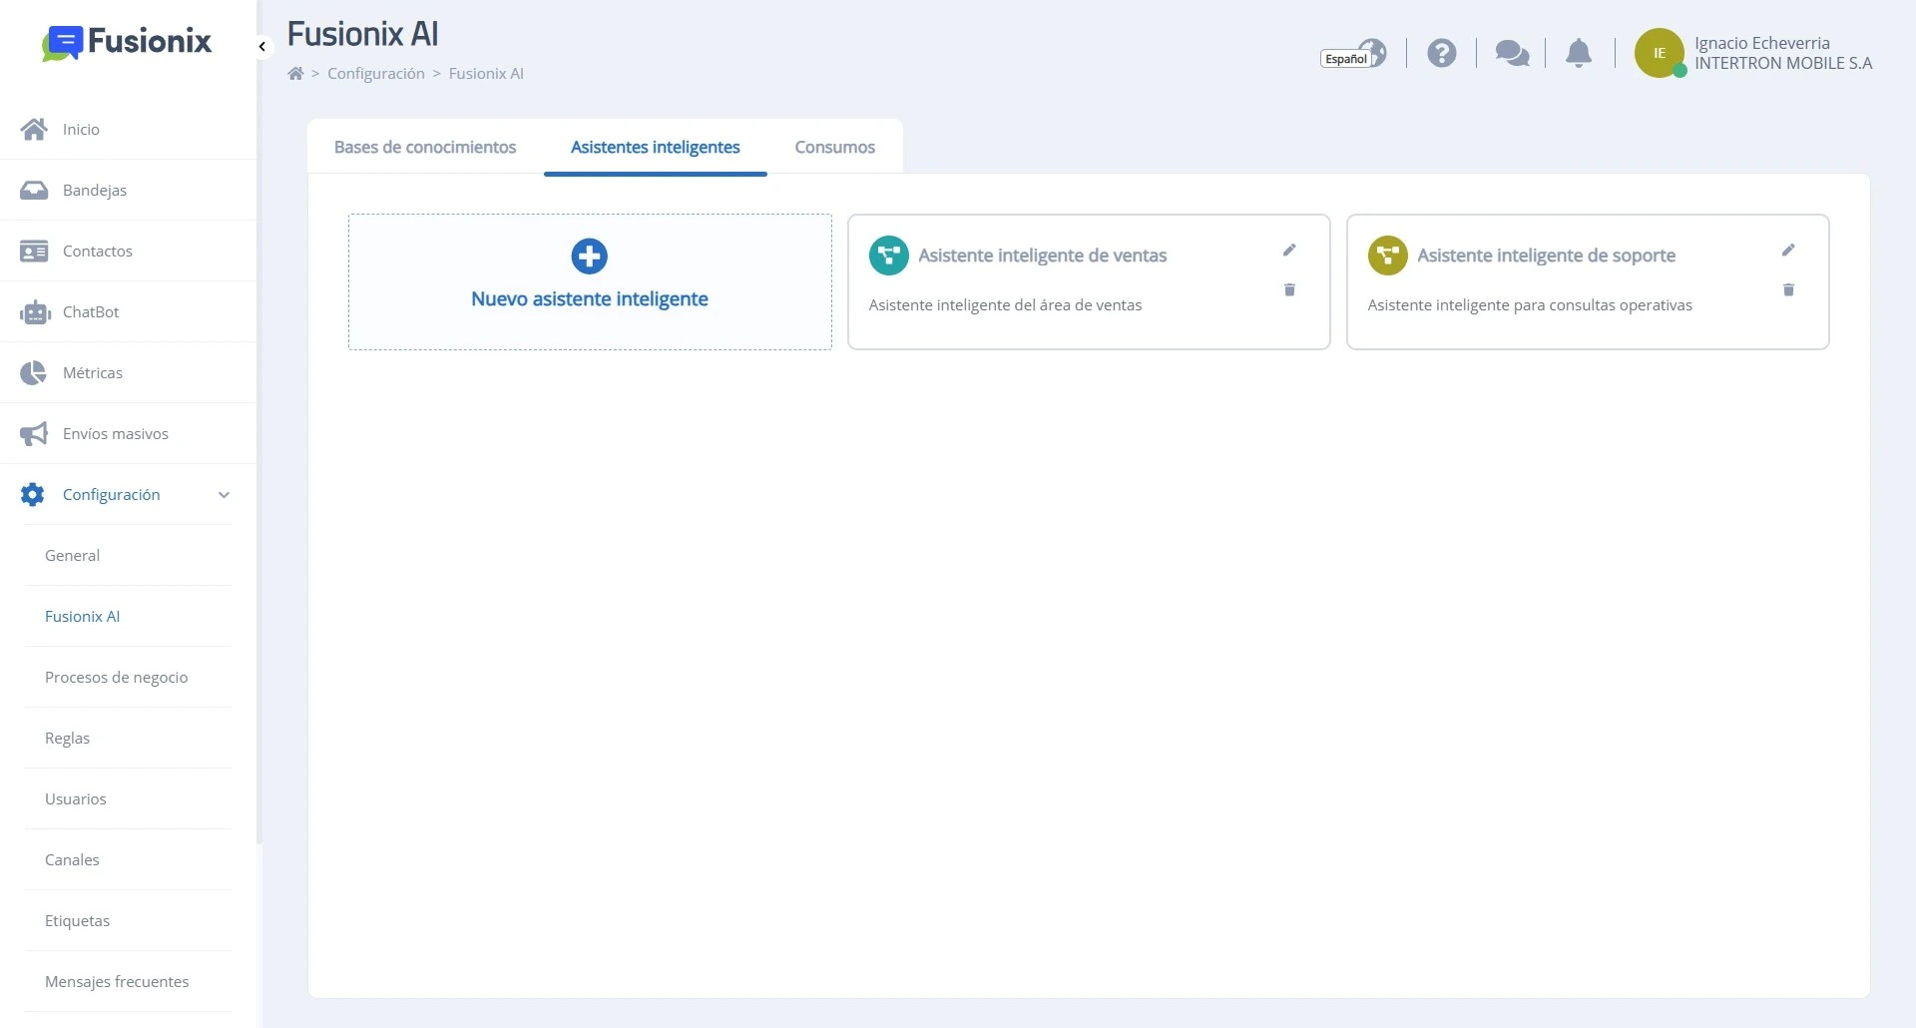Click the IE user avatar
This screenshot has height=1028, width=1916.
pos(1660,53)
